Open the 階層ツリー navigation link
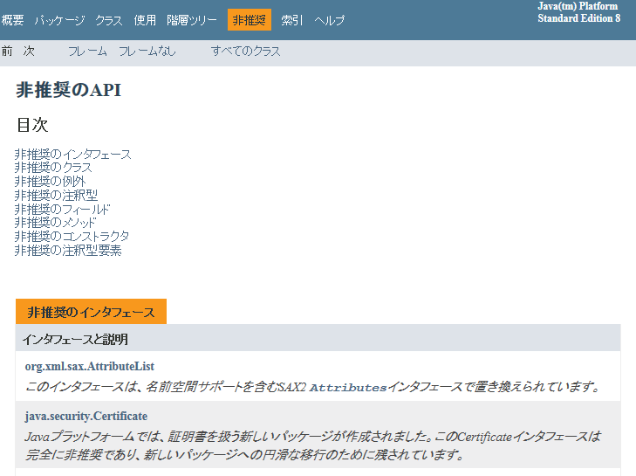This screenshot has height=476, width=636. (192, 20)
